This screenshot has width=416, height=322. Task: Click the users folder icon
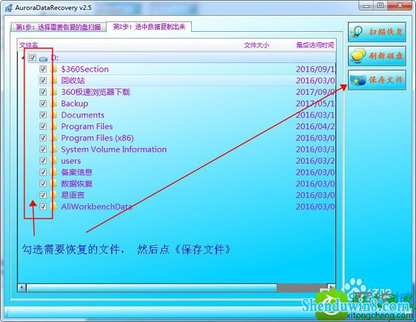pos(53,160)
